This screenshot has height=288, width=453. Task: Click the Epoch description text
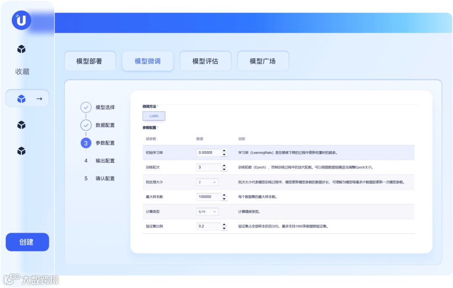click(x=306, y=167)
